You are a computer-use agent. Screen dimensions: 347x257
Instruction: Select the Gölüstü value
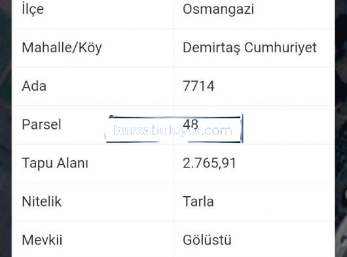(x=207, y=240)
